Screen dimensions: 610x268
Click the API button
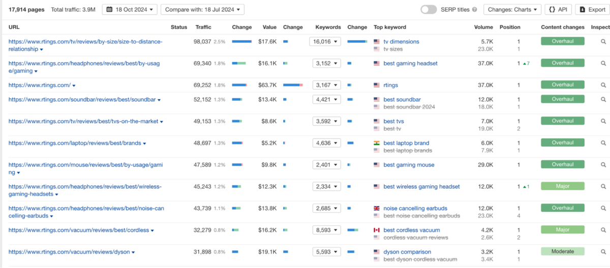(558, 10)
